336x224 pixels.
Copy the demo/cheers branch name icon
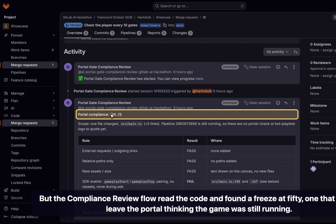tap(165, 25)
